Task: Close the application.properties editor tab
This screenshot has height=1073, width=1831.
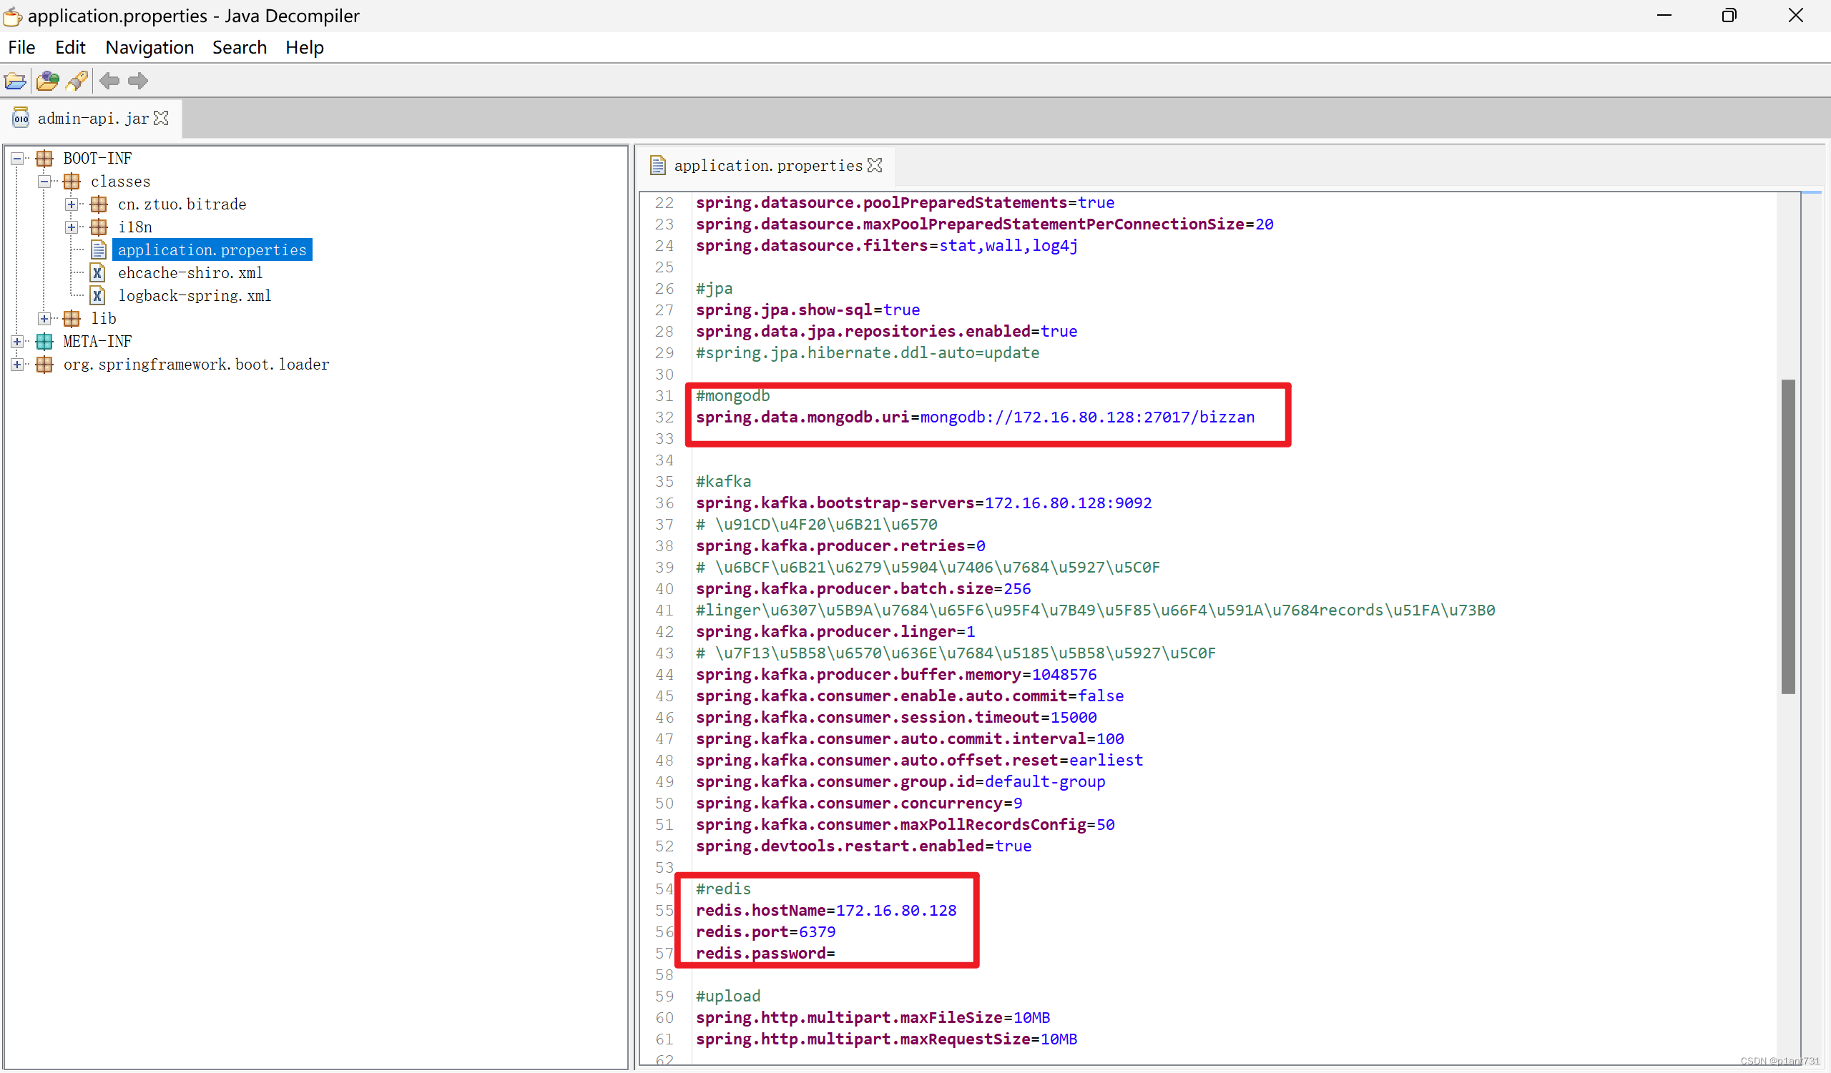Action: 875,166
